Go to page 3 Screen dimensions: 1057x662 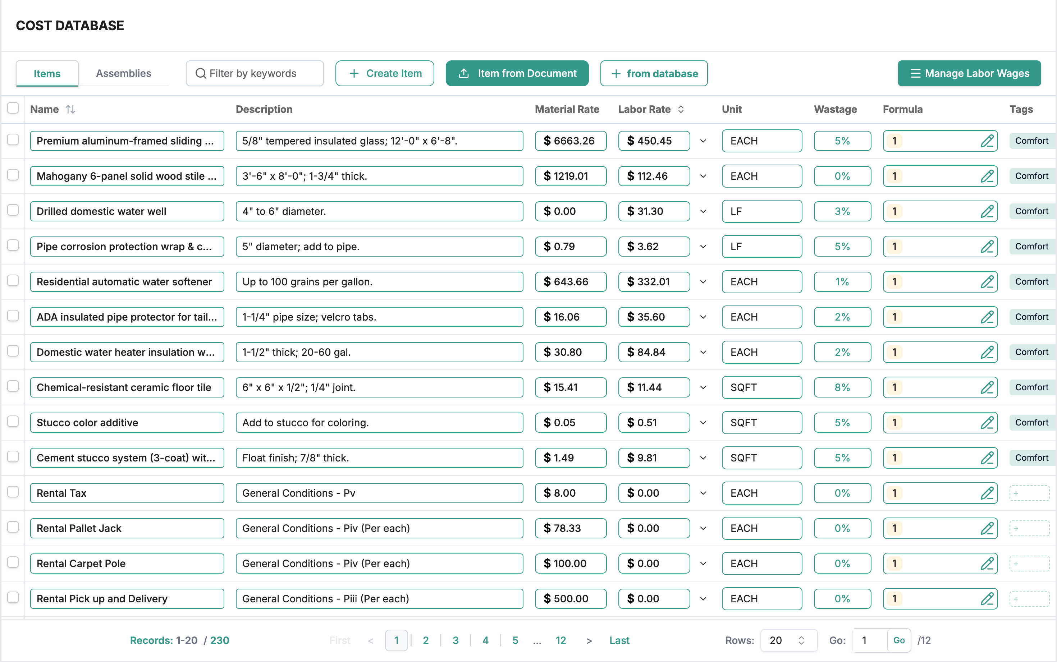[x=456, y=640]
